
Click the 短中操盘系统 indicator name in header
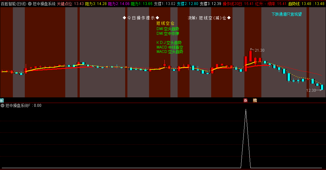44,4
